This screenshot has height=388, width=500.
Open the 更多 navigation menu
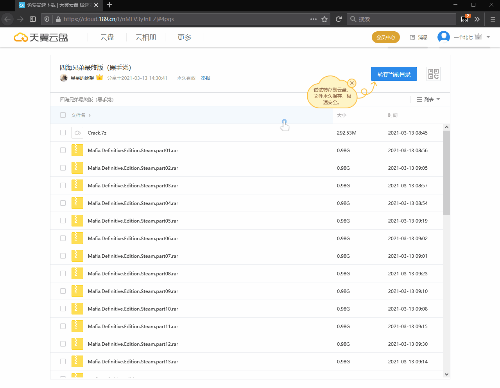185,37
